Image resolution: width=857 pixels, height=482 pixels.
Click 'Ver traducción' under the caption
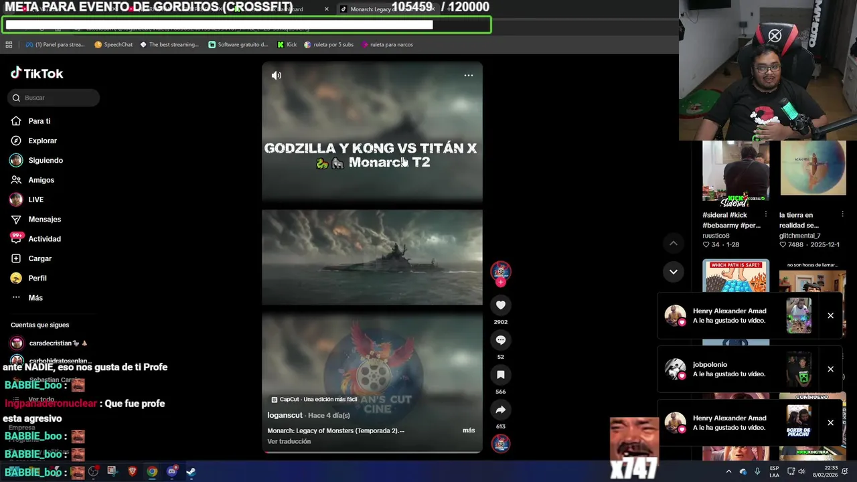click(289, 441)
